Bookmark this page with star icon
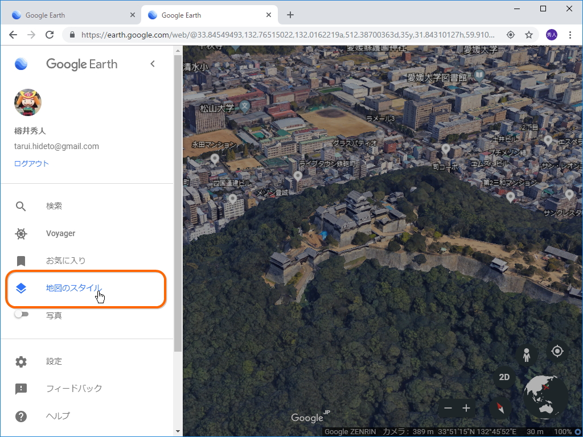 click(529, 35)
